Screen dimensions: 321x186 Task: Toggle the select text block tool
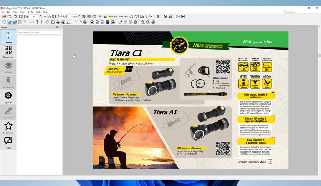pyautogui.click(x=100, y=17)
